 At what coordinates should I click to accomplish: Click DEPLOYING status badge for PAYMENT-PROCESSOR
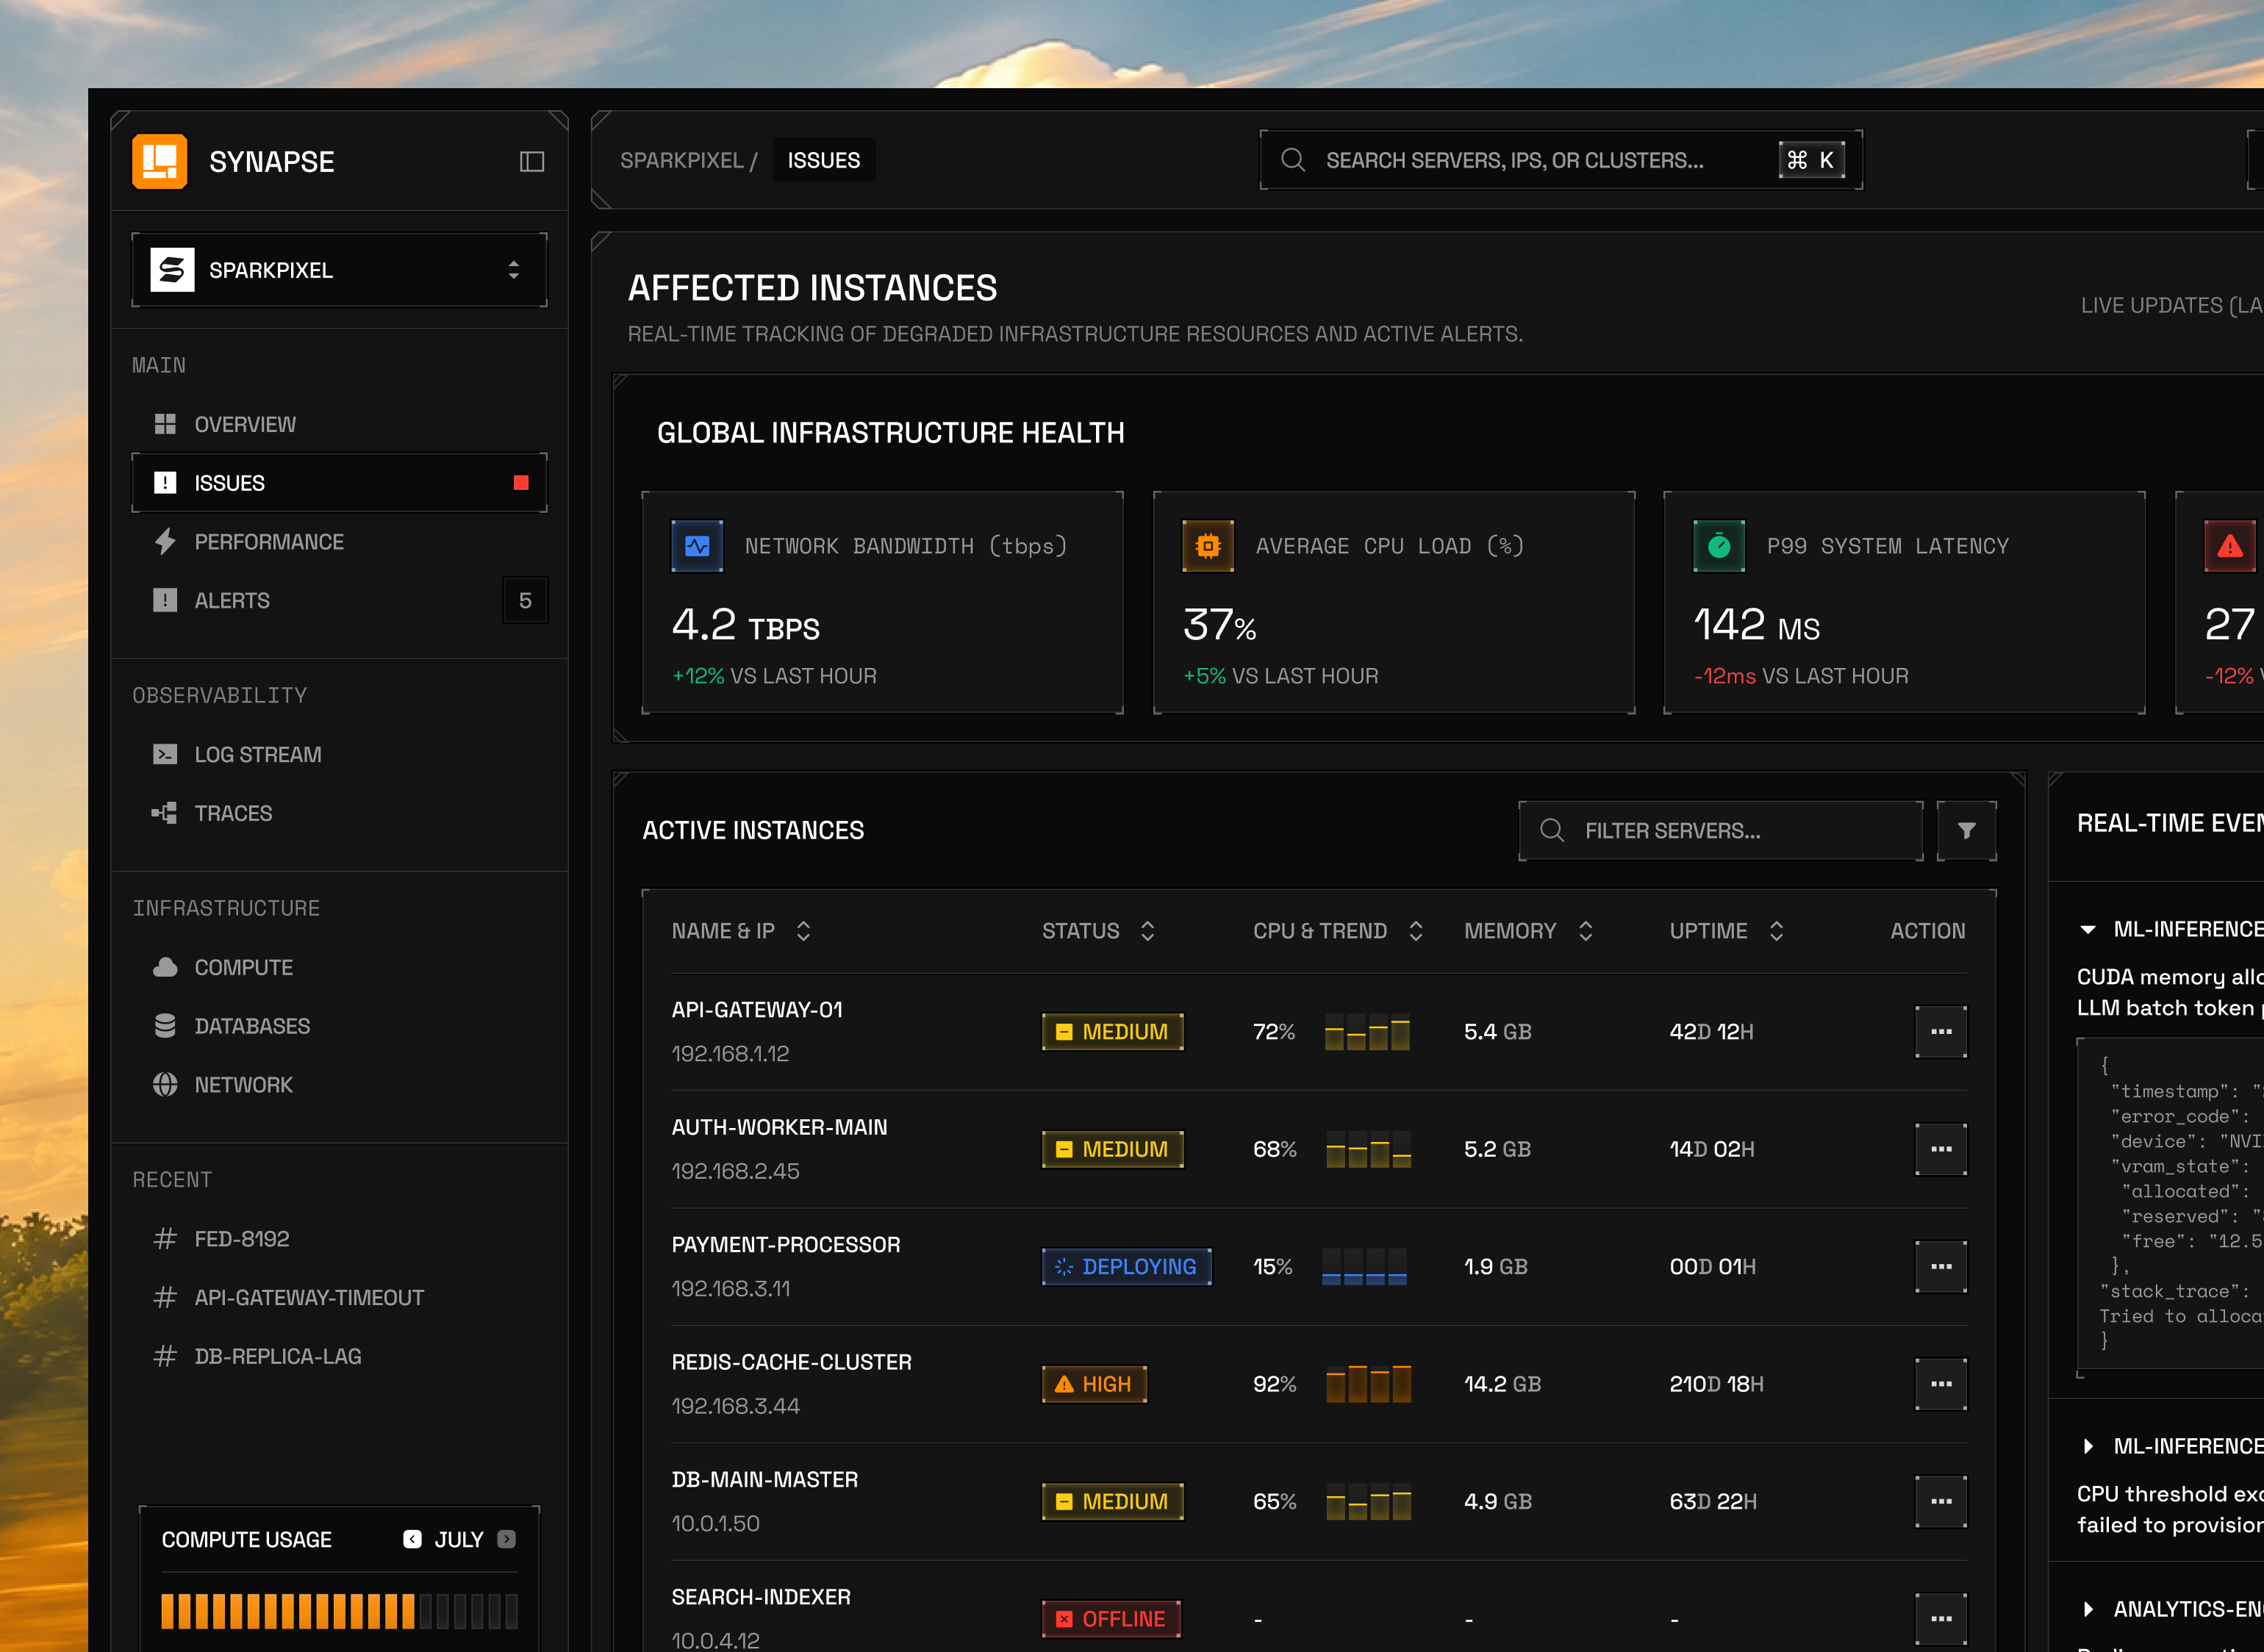pos(1126,1266)
